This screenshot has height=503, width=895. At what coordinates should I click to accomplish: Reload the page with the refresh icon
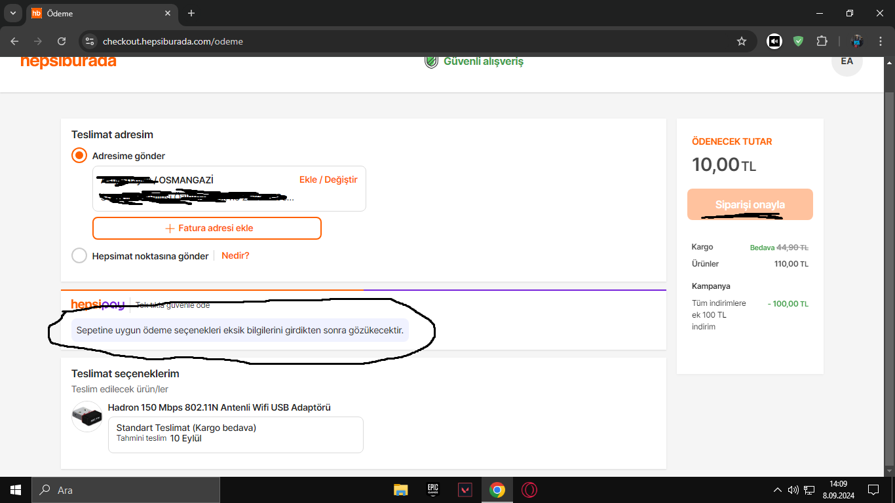coord(62,41)
